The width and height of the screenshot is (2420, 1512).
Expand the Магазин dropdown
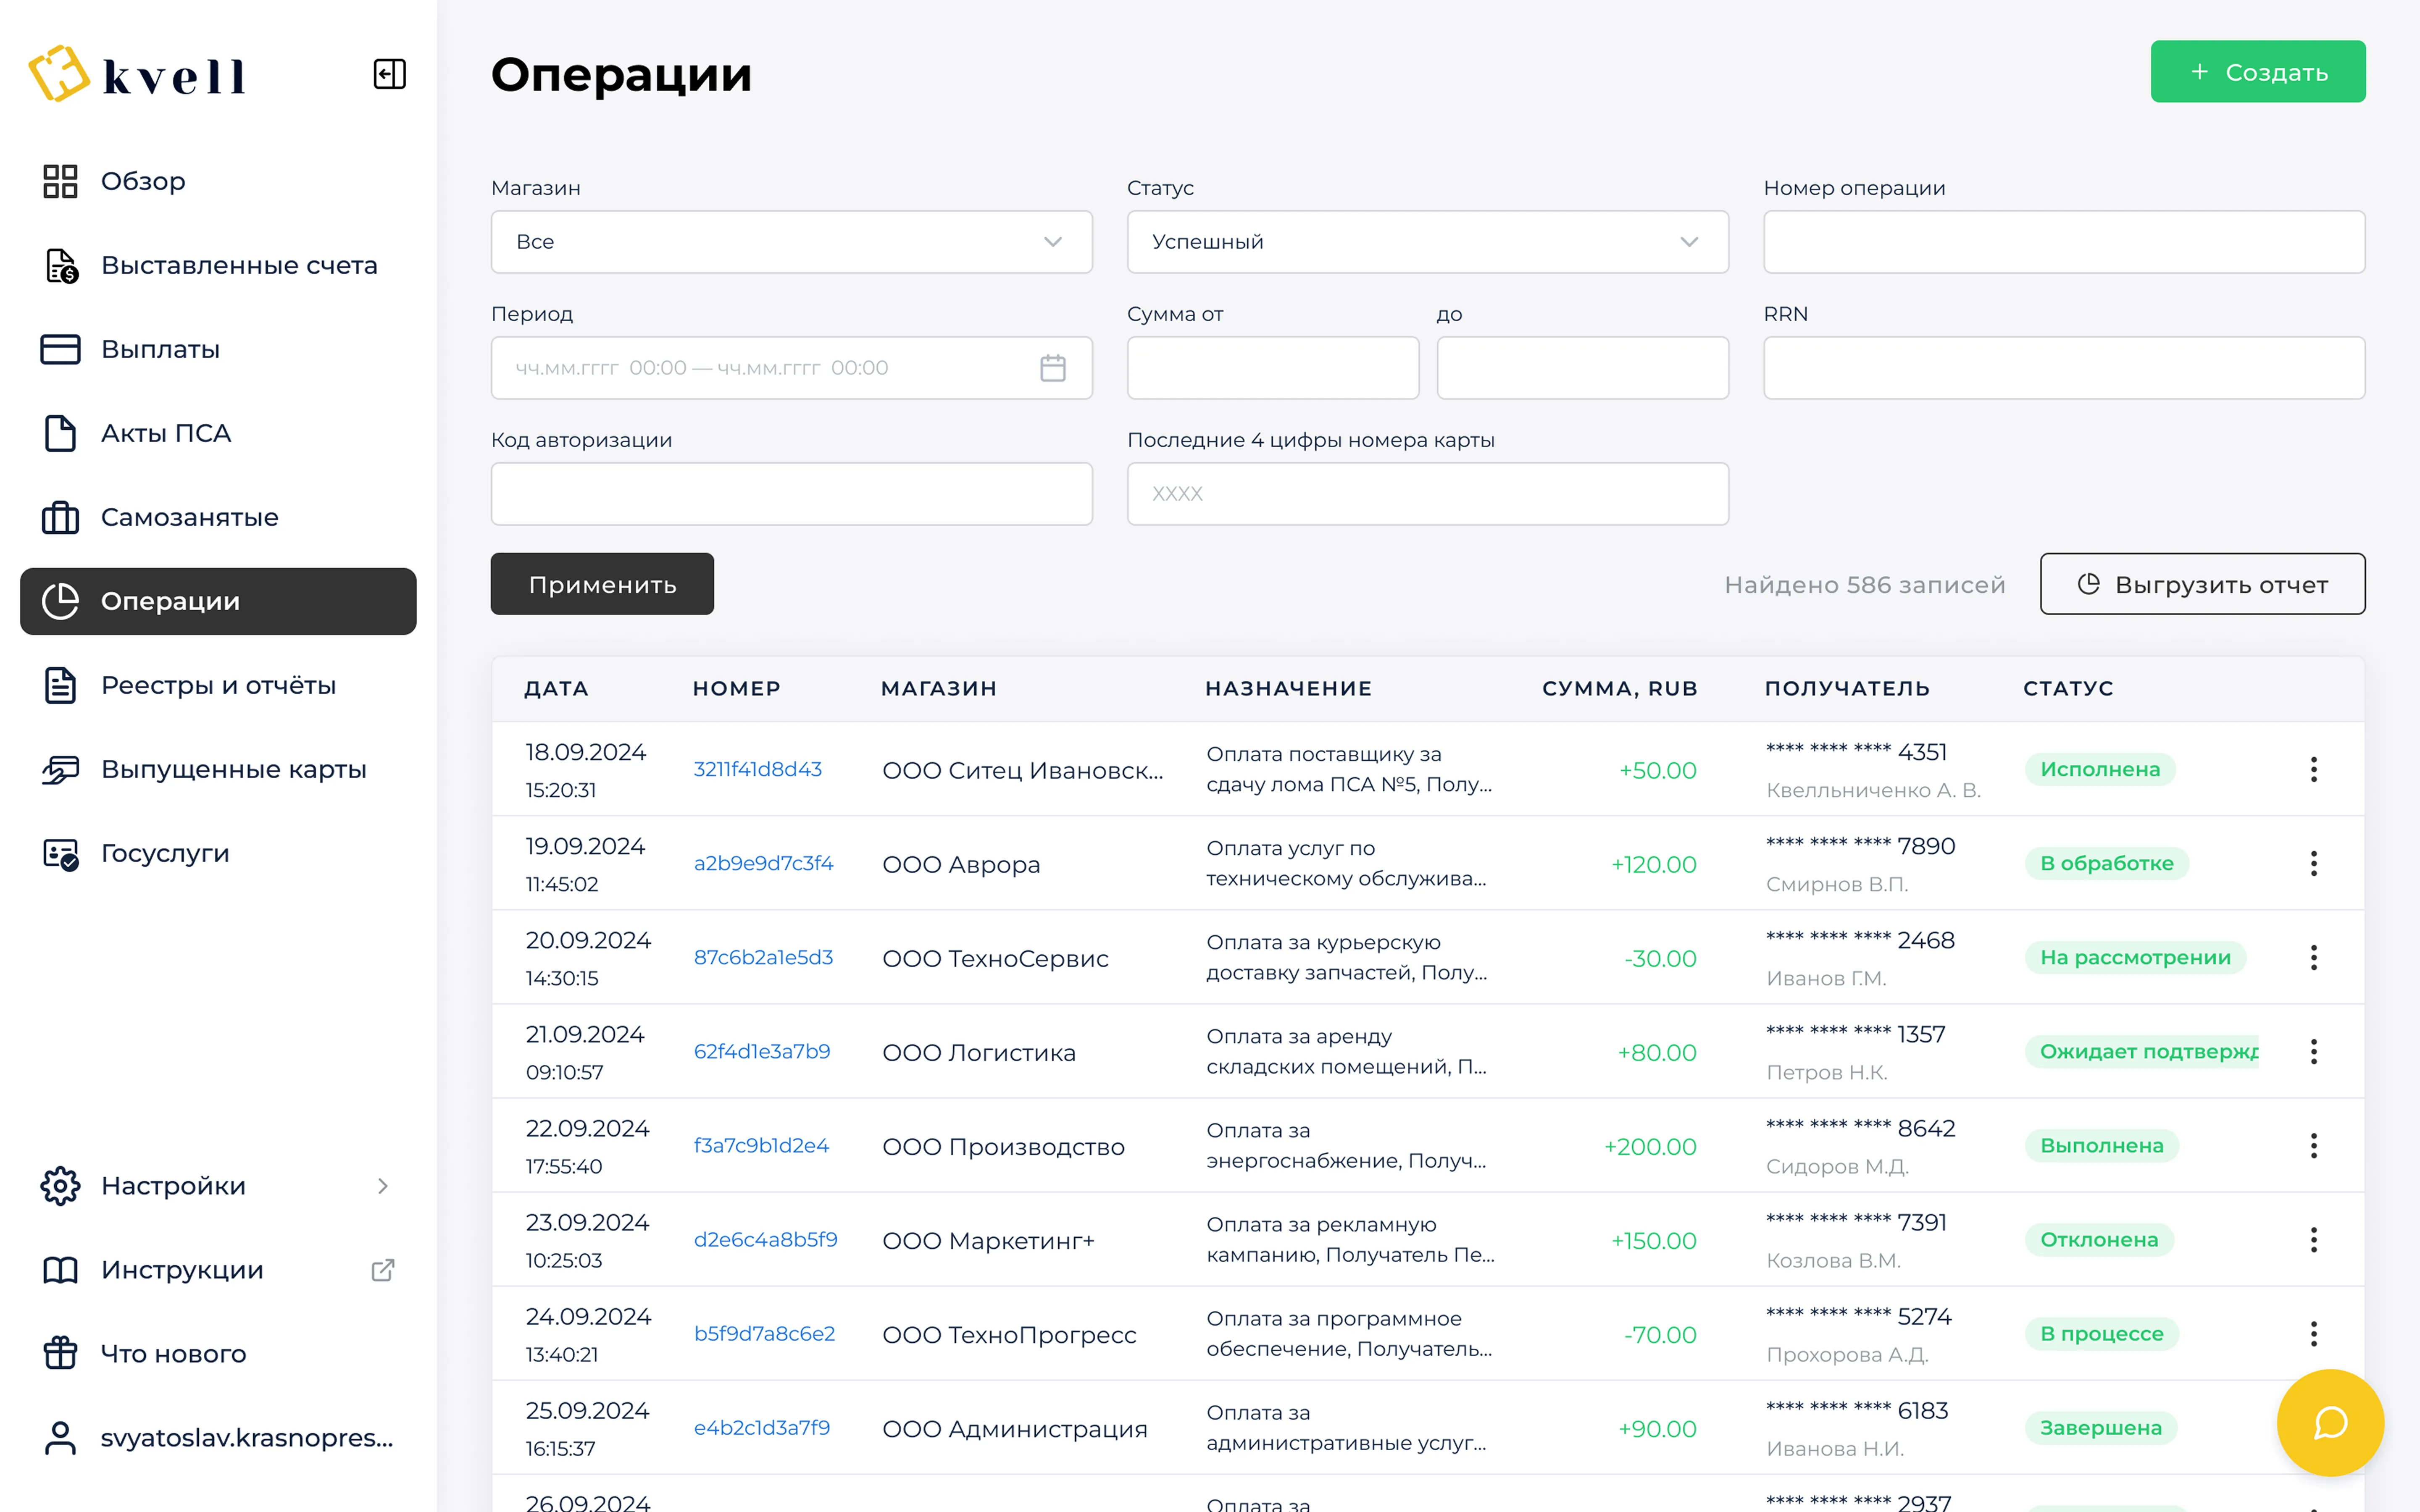(791, 242)
